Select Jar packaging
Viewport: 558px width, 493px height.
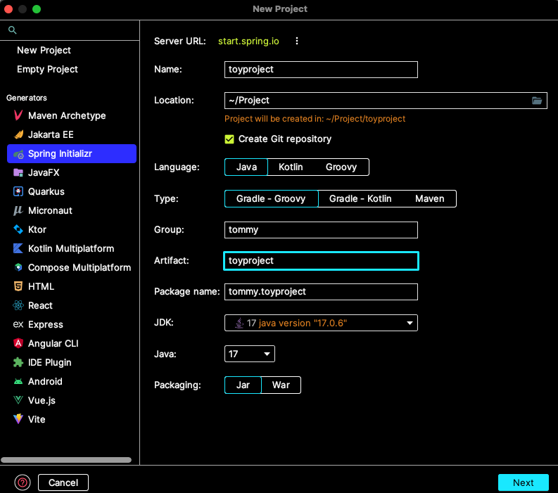243,385
